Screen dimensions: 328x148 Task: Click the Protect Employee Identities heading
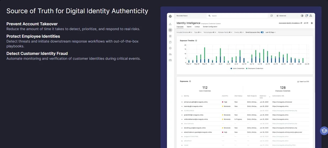(33, 36)
